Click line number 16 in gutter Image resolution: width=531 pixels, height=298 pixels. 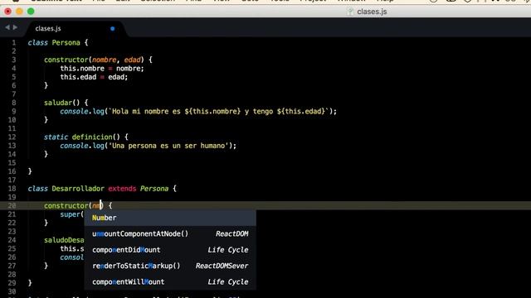(x=12, y=171)
